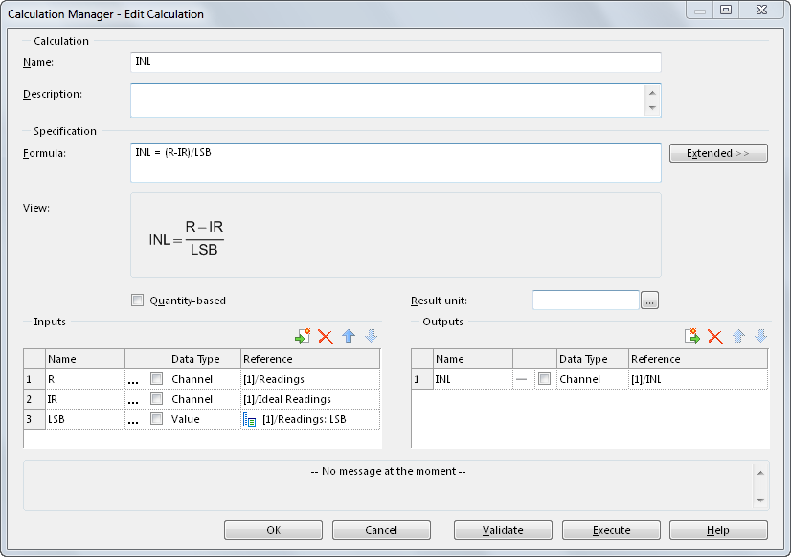This screenshot has height=557, width=791.
Task: Delete the selected input with red X
Action: 326,337
